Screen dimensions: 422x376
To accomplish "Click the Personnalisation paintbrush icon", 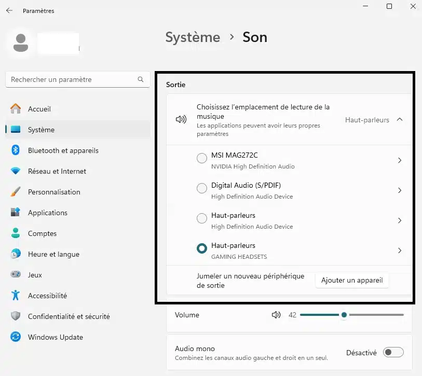I will 16,191.
